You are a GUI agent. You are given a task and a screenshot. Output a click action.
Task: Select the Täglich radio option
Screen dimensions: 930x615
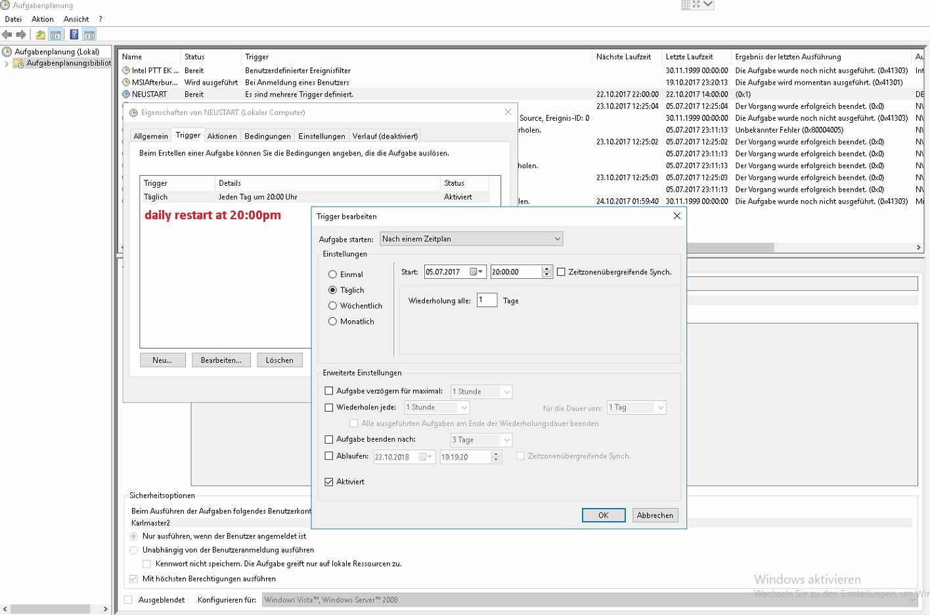point(332,290)
